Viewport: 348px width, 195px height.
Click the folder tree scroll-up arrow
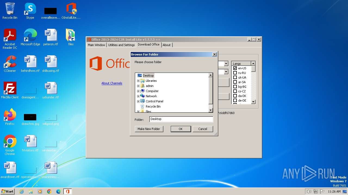coord(210,75)
